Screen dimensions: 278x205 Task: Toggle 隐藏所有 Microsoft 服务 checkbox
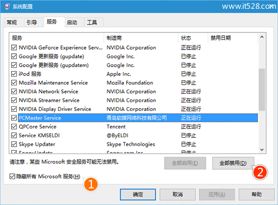click(12, 176)
